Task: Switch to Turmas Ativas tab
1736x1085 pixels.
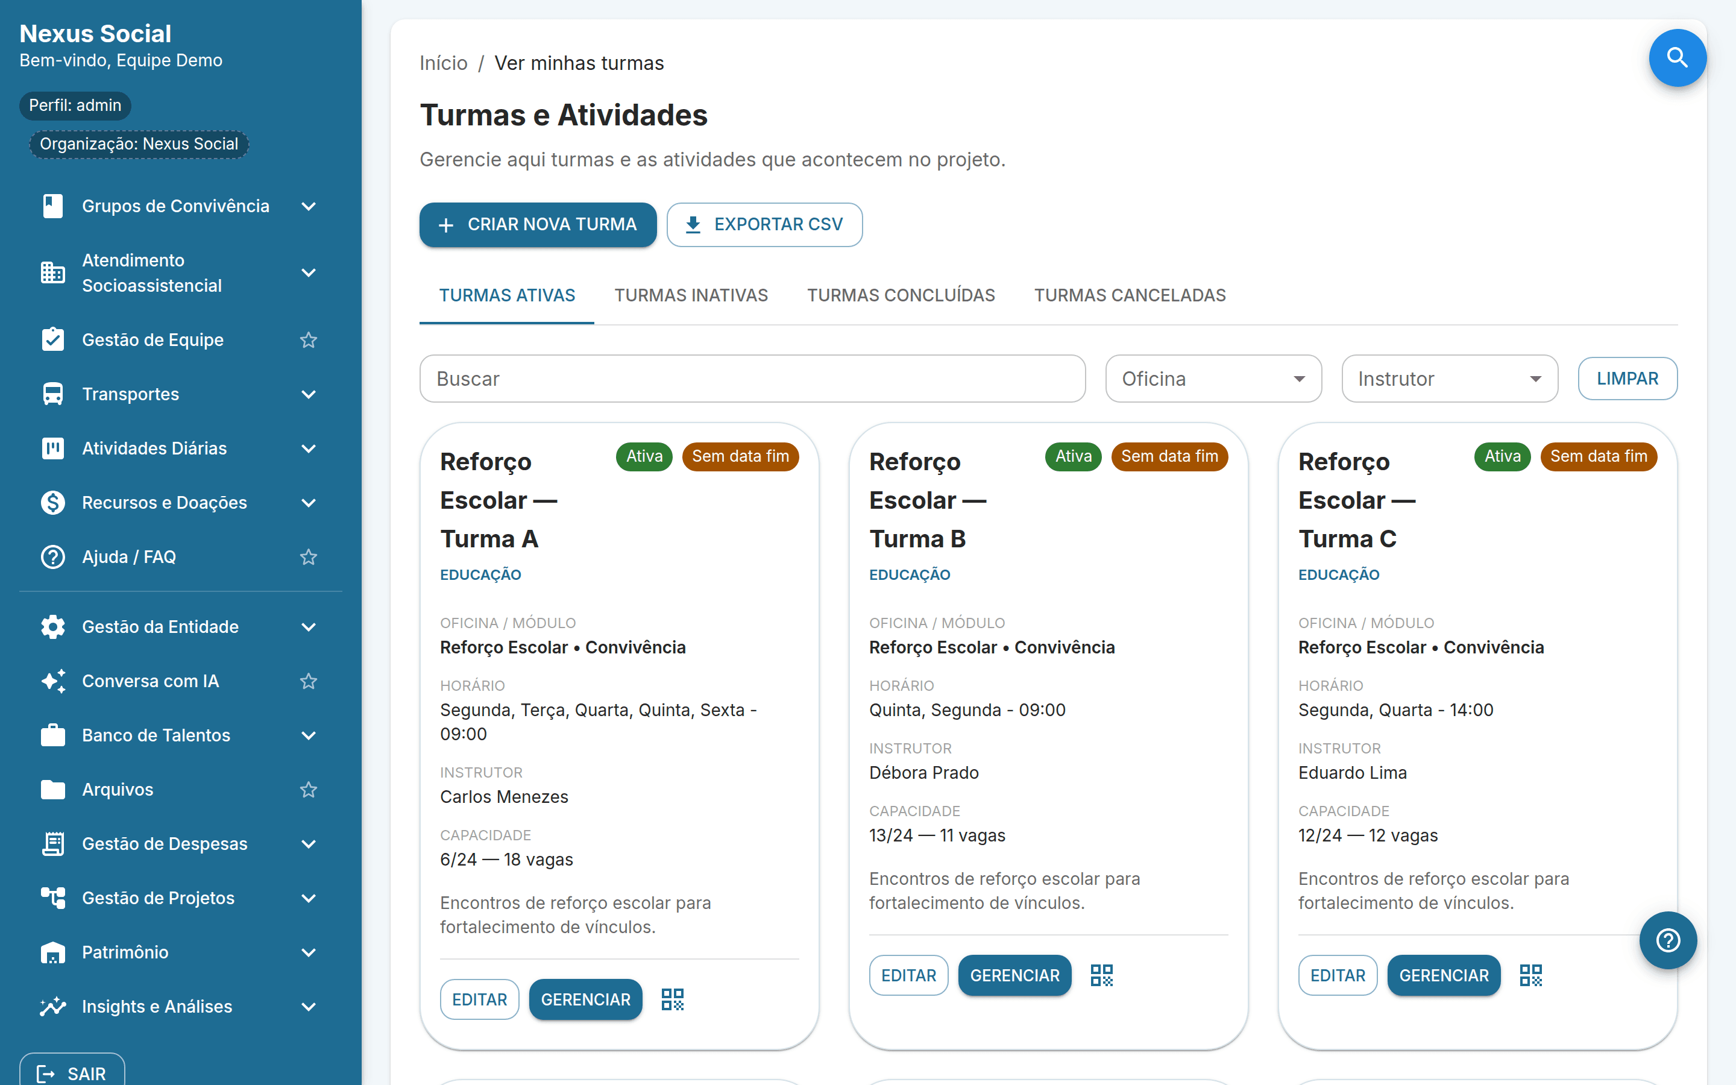Action: [506, 295]
